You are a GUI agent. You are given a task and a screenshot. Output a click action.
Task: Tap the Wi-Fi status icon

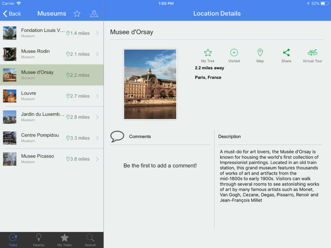(x=19, y=3)
